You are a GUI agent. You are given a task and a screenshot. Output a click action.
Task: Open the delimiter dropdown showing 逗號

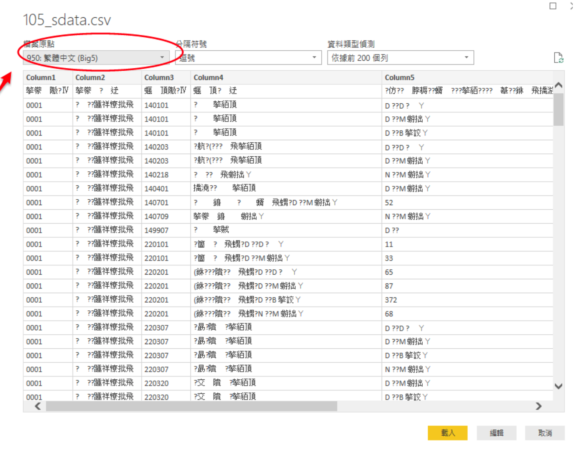point(248,58)
